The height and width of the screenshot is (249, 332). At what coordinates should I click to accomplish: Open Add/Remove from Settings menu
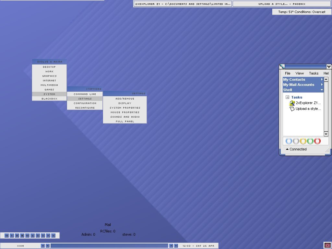pos(125,99)
